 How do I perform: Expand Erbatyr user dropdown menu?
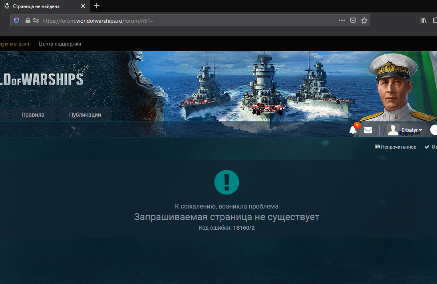point(412,130)
